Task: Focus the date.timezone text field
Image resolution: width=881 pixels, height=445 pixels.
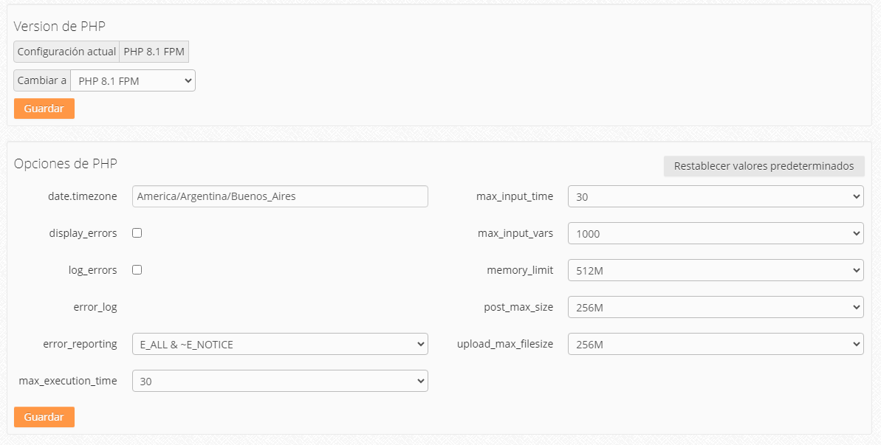Action: (x=280, y=196)
